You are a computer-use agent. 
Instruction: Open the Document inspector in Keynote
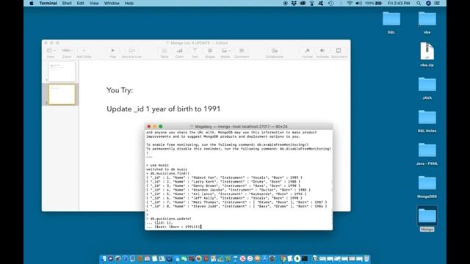pos(339,52)
